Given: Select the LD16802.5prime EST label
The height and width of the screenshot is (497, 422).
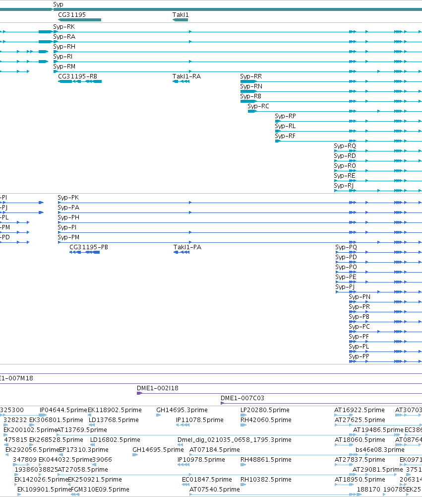Looking at the screenshot, I should pos(115,440).
